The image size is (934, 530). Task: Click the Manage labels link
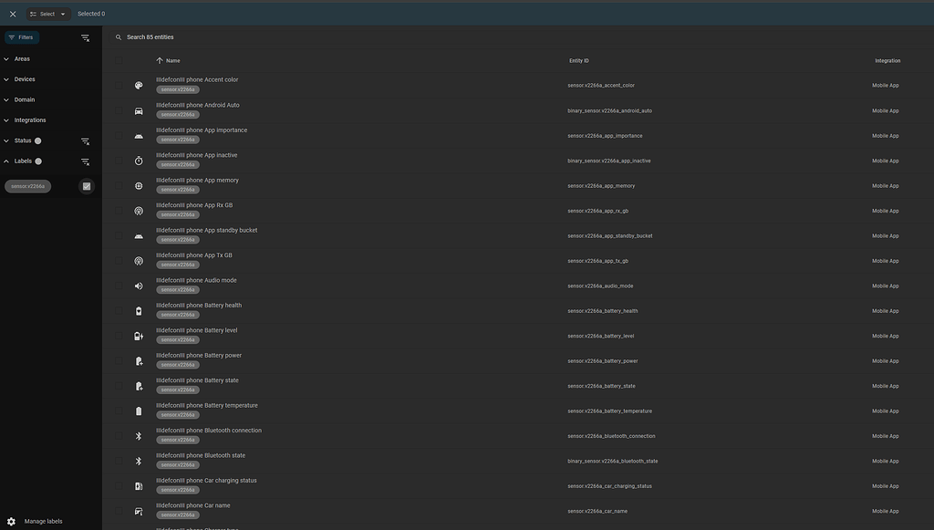[x=44, y=519]
